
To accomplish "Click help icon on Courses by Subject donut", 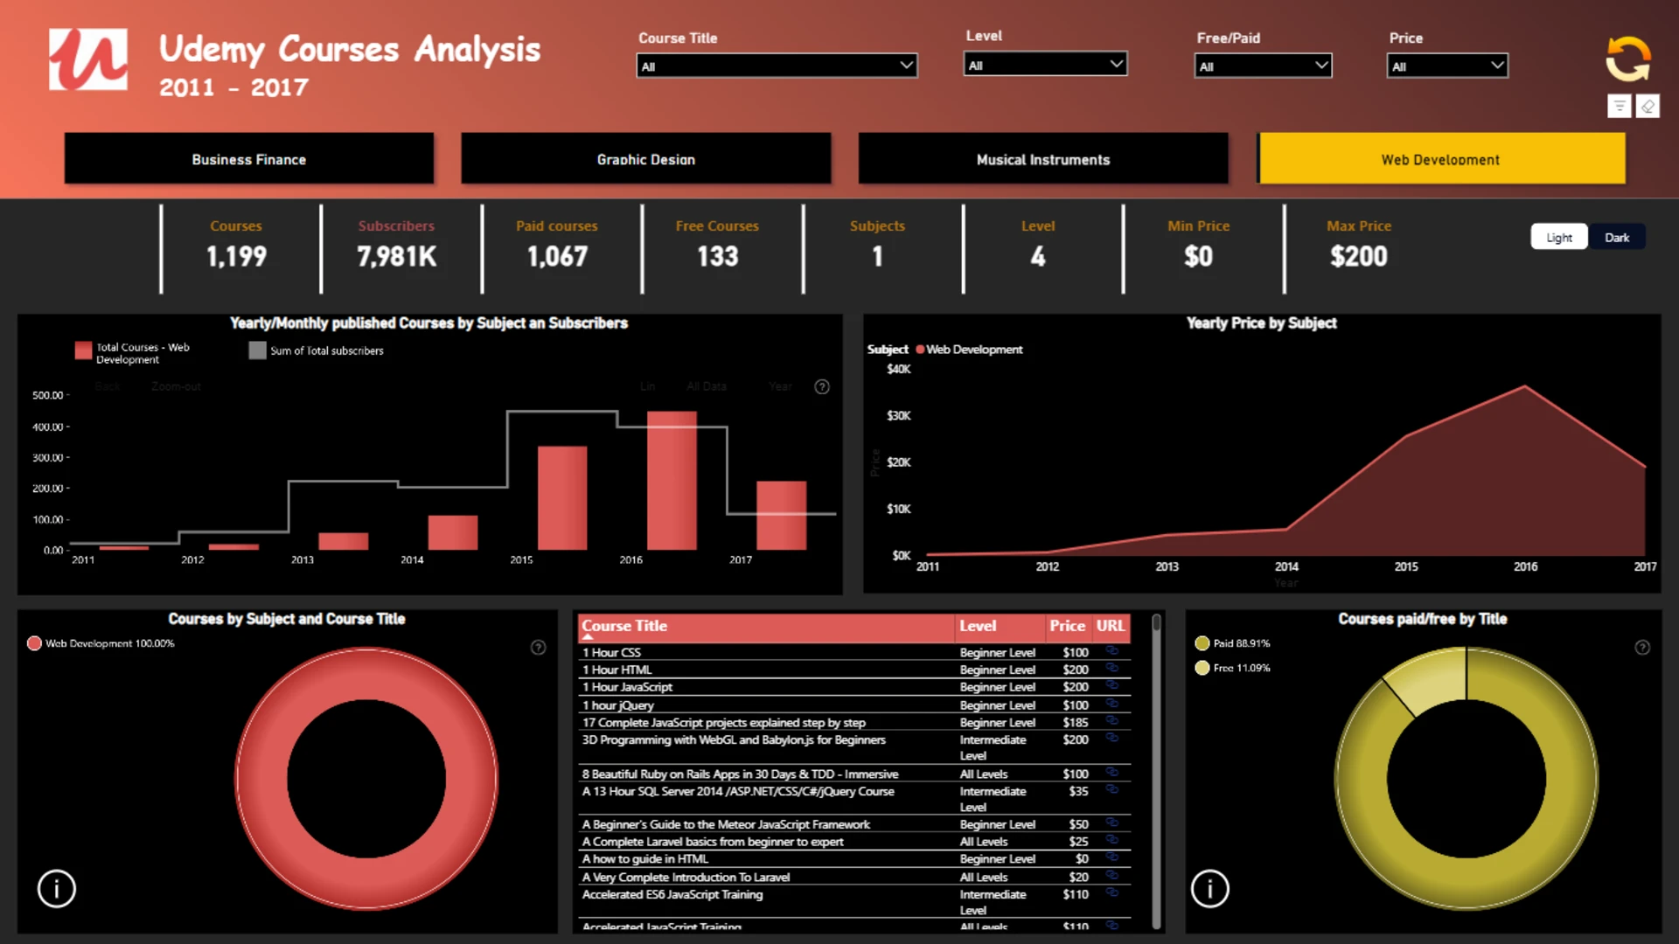I will point(539,648).
